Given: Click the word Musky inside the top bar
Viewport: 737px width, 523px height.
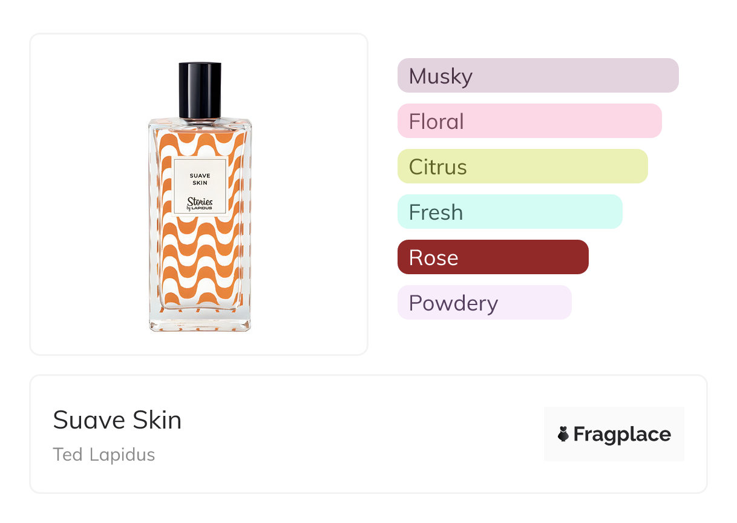Looking at the screenshot, I should tap(441, 76).
